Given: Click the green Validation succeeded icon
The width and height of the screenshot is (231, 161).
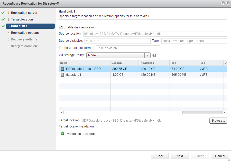Looking at the screenshot, I should [62, 134].
